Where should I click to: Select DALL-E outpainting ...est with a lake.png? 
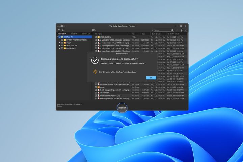(x=114, y=90)
